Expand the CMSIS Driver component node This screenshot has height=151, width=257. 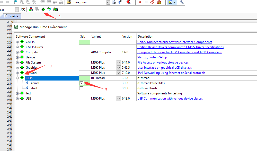point(17,47)
